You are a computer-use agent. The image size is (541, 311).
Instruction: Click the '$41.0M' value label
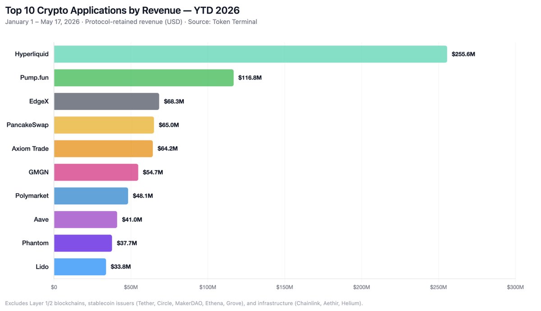coord(132,219)
